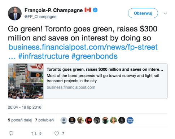Screen dimensions: 175x139
Task: Click the 20:04 - 19 lip 2018 timestamp
Action: tap(25, 107)
